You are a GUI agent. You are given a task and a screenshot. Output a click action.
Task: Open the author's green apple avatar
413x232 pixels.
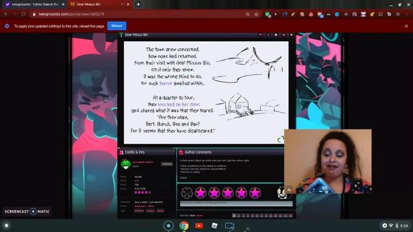(126, 164)
